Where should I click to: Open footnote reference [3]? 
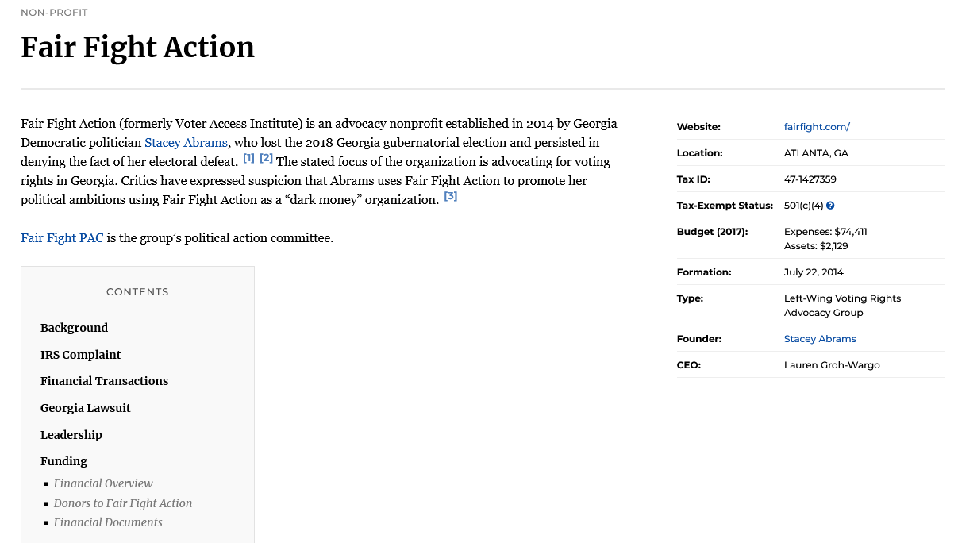(450, 196)
